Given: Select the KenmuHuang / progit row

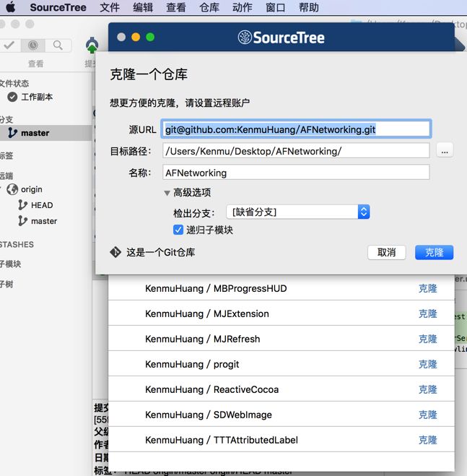Looking at the screenshot, I should 281,363.
